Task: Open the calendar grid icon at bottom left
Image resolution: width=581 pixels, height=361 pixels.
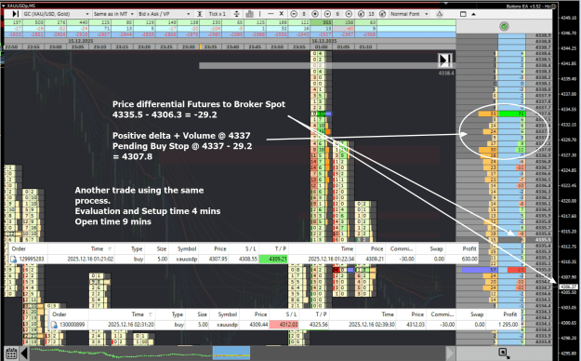Action: (11, 353)
